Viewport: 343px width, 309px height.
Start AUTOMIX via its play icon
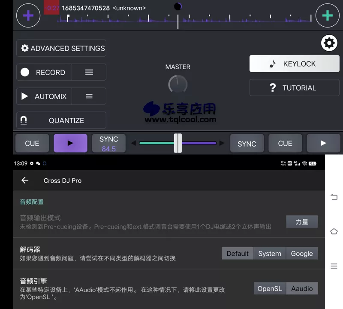(x=24, y=96)
